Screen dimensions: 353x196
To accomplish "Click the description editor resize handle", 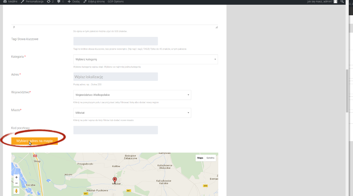I will point(217,27).
